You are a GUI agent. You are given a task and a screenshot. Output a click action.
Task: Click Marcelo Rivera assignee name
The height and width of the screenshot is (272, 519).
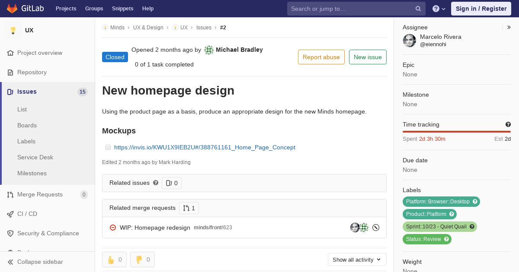(x=441, y=37)
